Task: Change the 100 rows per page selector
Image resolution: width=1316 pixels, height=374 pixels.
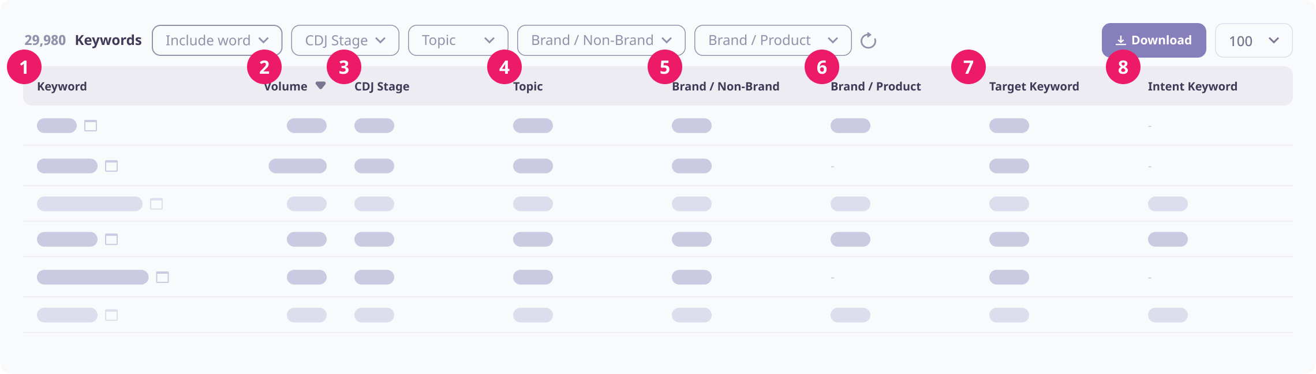Action: click(1254, 40)
